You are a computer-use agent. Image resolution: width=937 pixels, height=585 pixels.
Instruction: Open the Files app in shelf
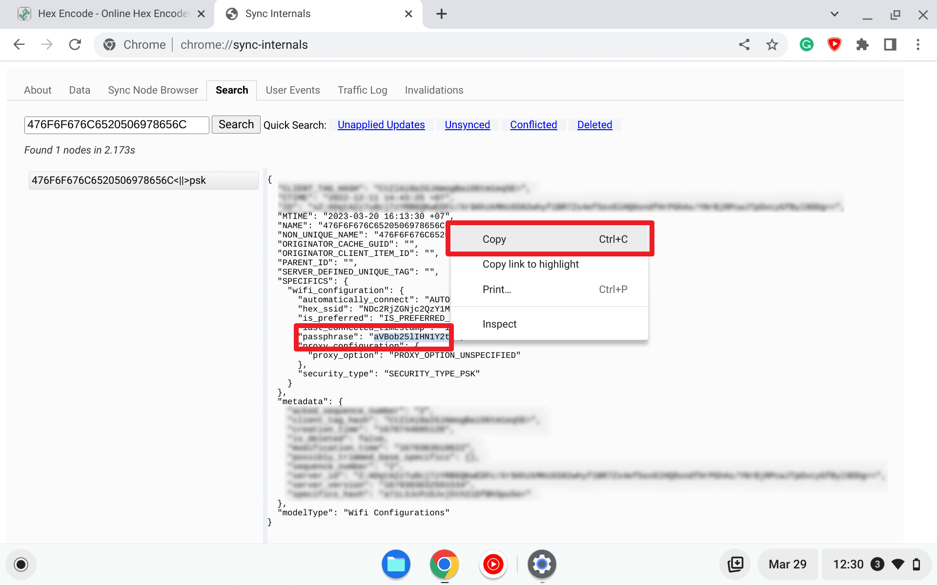point(396,565)
